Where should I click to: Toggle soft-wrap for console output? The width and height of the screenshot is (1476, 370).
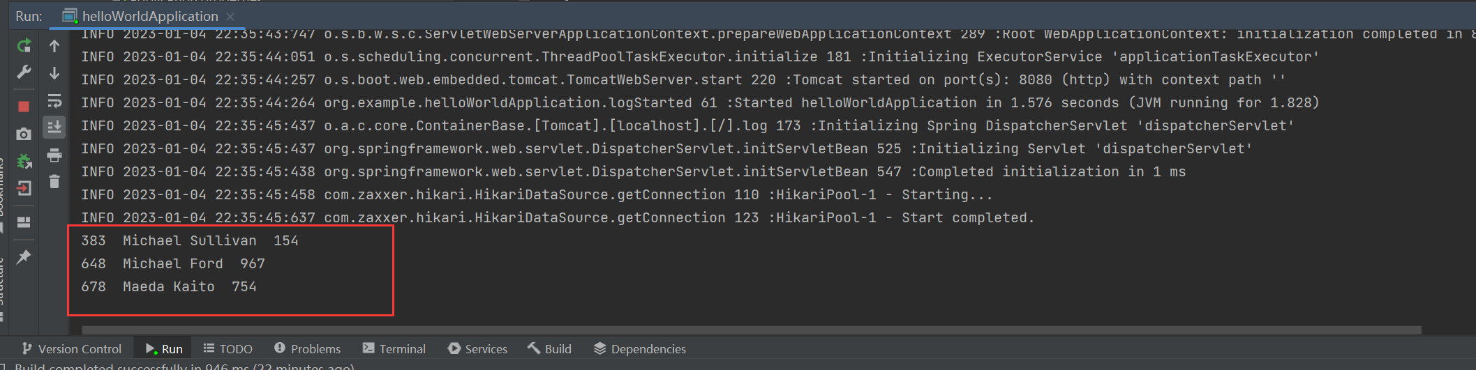(54, 100)
